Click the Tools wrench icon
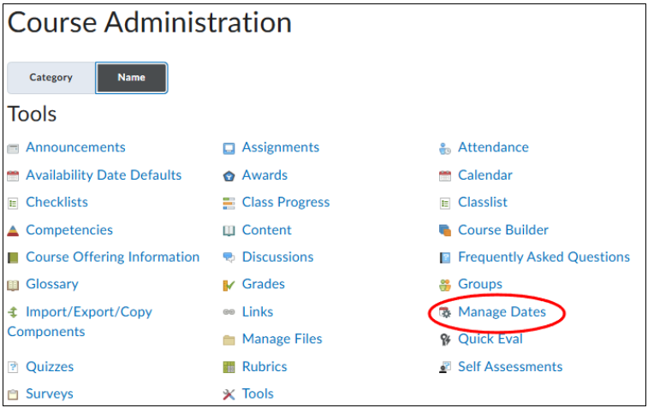The height and width of the screenshot is (408, 648). tap(229, 394)
